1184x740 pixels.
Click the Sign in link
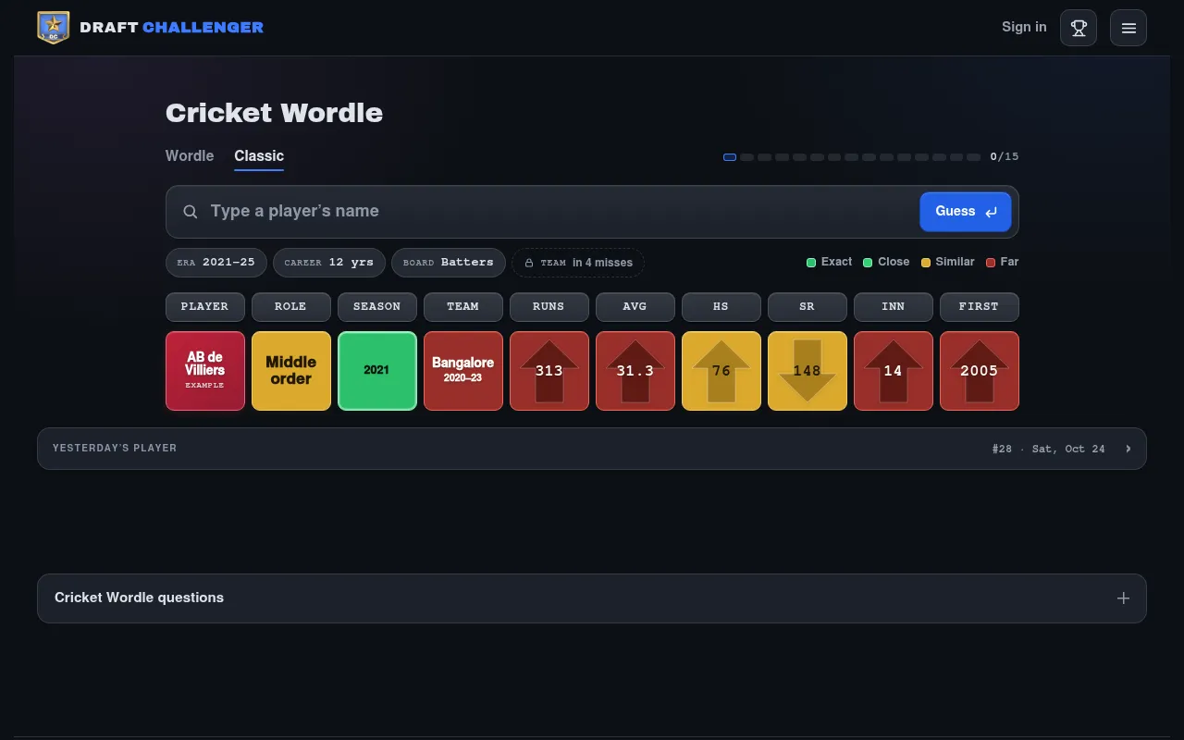(1024, 27)
